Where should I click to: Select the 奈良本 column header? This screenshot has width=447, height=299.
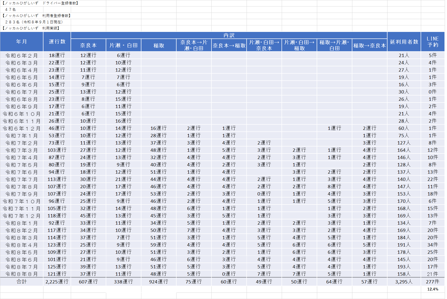88,45
